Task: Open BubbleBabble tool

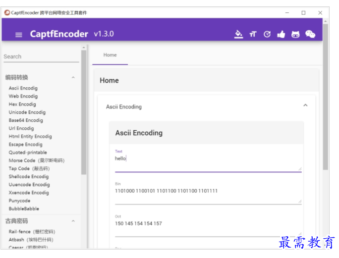Action: point(24,209)
